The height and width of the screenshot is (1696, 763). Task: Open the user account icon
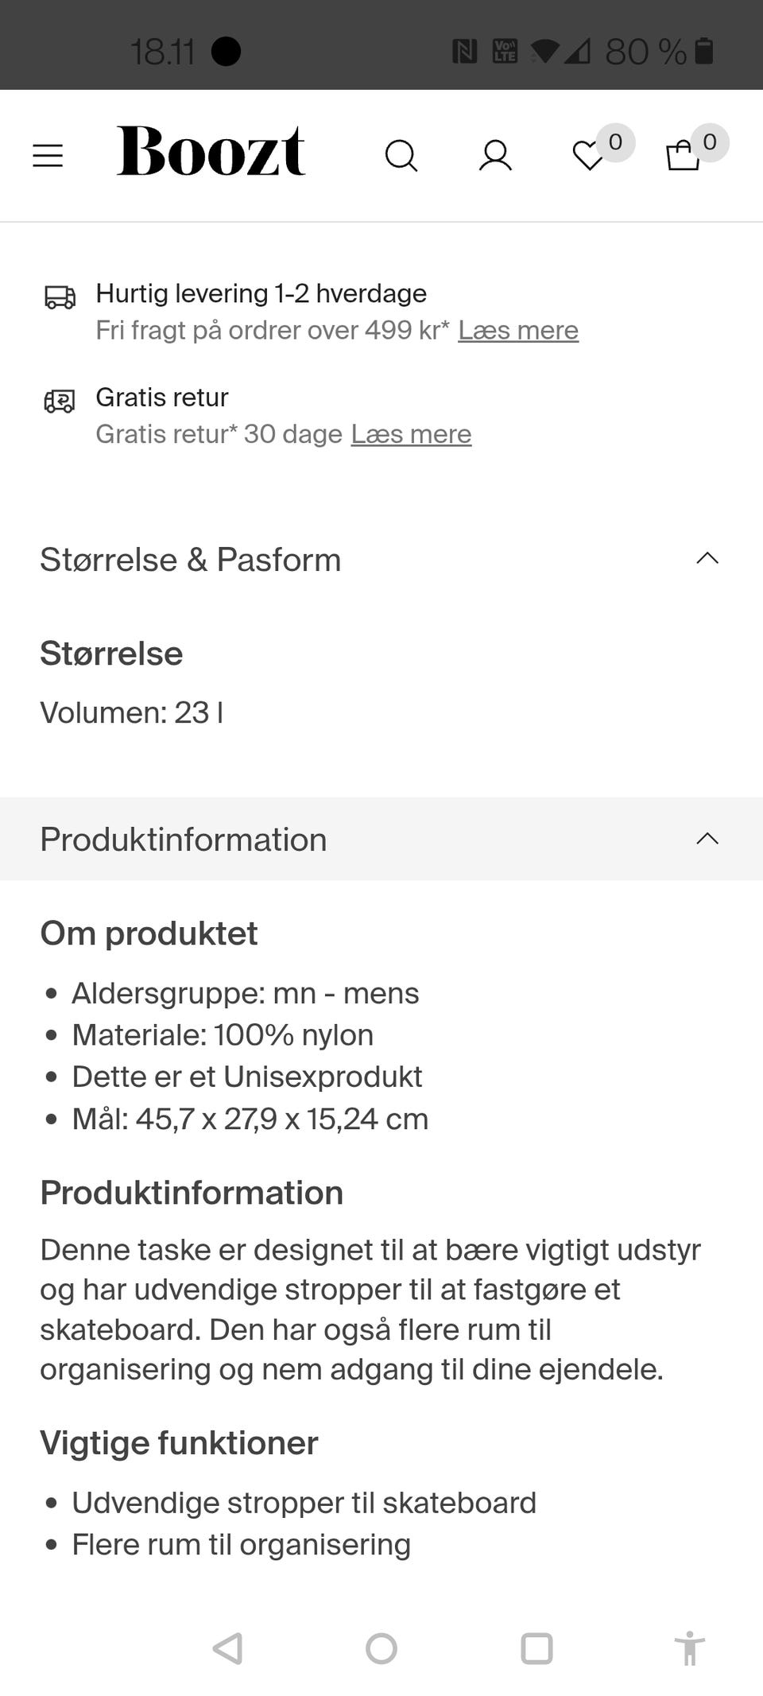[x=495, y=156]
